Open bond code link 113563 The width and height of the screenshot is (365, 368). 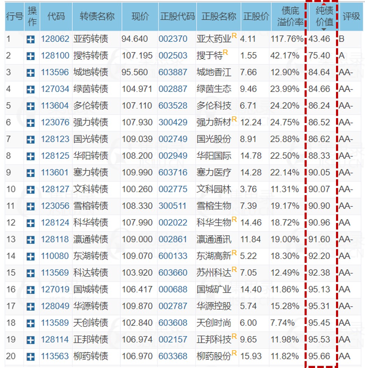pos(55,356)
